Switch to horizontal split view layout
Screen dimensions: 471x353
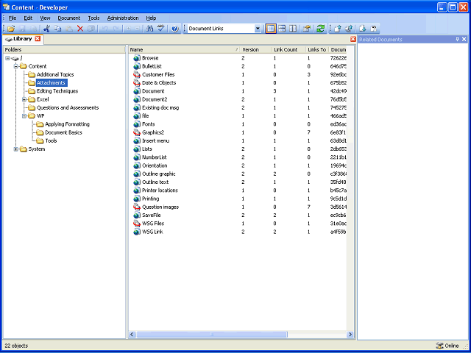[282, 29]
